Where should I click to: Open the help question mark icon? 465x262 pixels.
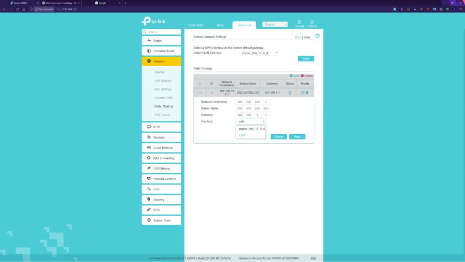click(318, 36)
